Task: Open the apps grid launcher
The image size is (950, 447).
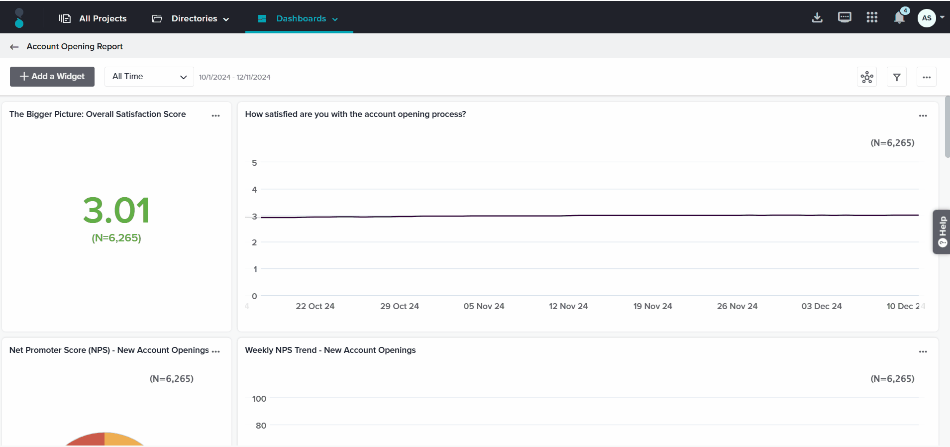Action: pos(872,18)
